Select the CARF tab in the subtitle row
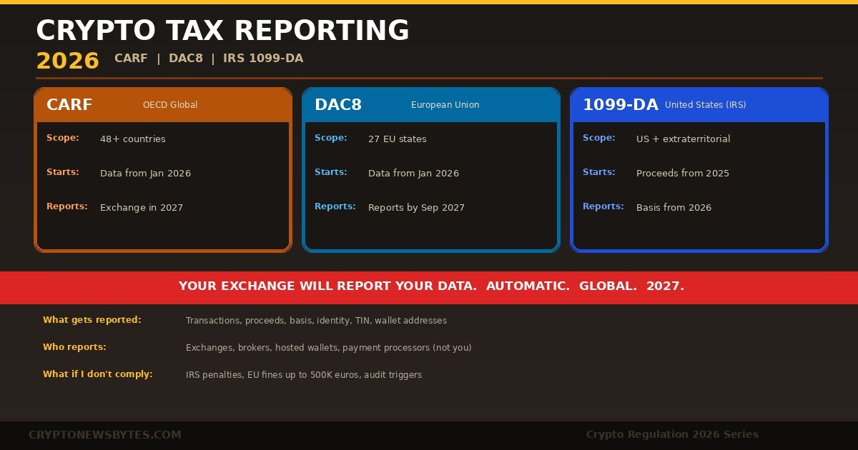 click(131, 59)
